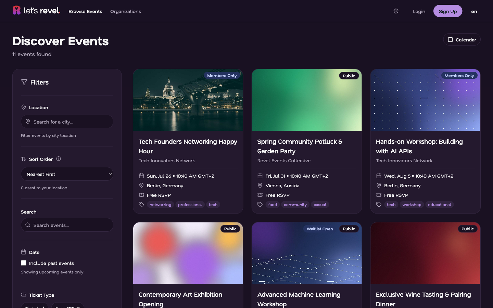Go to the Organizations nav item
493x308 pixels.
pyautogui.click(x=126, y=11)
